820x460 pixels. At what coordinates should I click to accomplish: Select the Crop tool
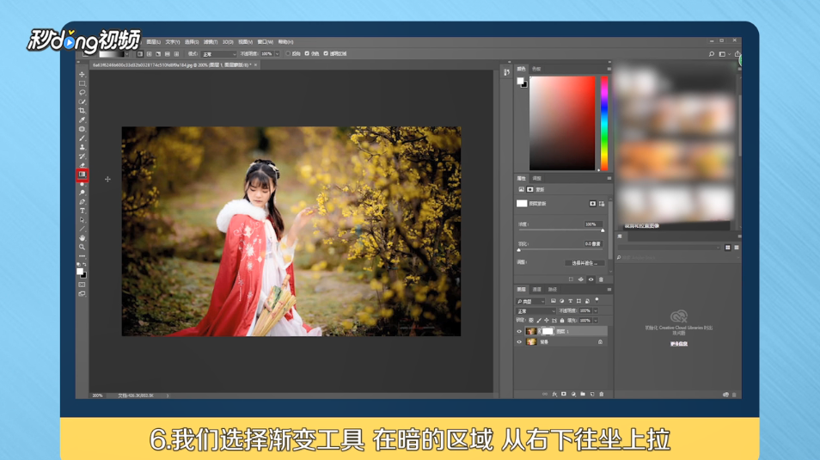[x=83, y=110]
